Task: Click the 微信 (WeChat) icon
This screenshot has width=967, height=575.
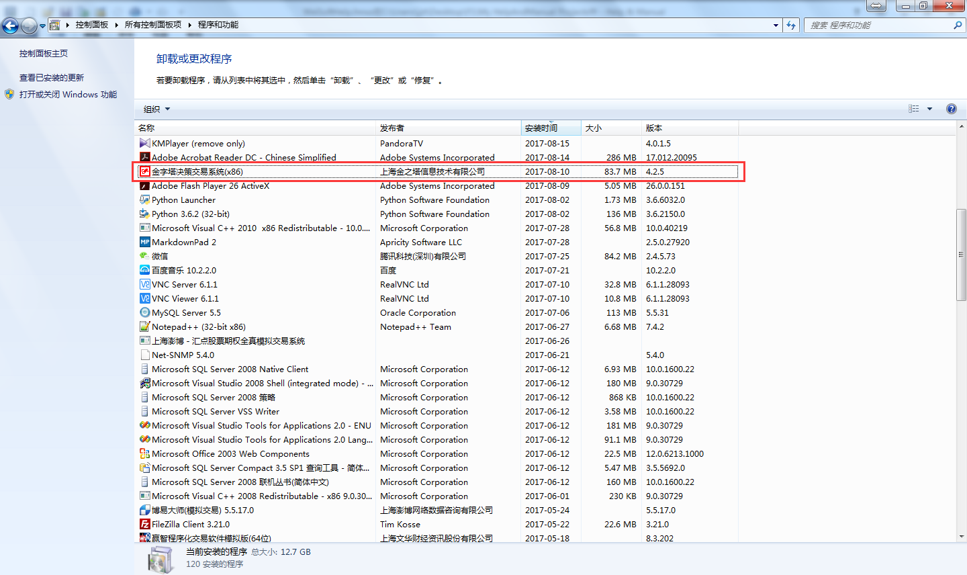Action: coord(144,256)
